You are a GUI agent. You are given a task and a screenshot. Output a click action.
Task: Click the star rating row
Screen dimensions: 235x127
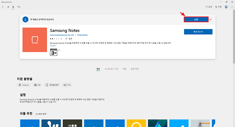[x=56, y=39]
